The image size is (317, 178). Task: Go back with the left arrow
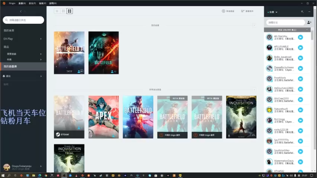(21, 11)
